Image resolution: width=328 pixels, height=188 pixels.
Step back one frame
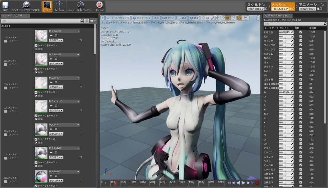click(x=234, y=183)
